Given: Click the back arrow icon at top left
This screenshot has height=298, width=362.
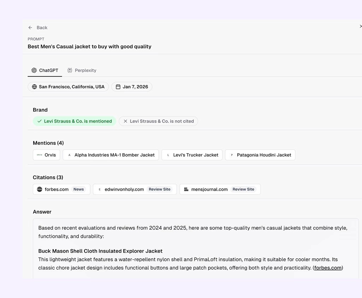Looking at the screenshot, I should click(30, 27).
